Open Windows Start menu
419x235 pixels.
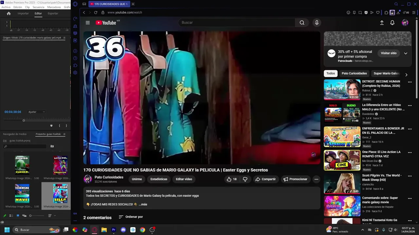click(x=7, y=230)
